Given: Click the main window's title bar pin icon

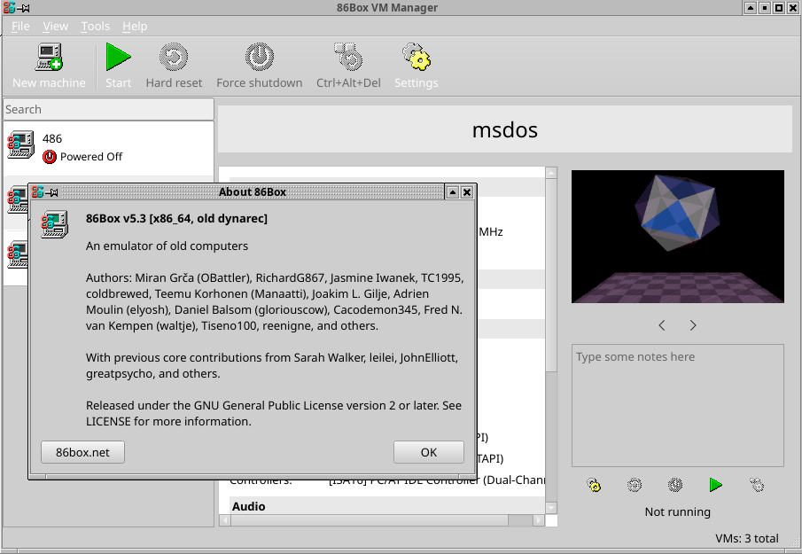Looking at the screenshot, I should (24, 8).
